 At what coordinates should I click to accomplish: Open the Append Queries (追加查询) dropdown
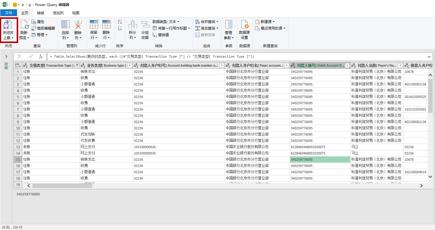pyautogui.click(x=207, y=28)
